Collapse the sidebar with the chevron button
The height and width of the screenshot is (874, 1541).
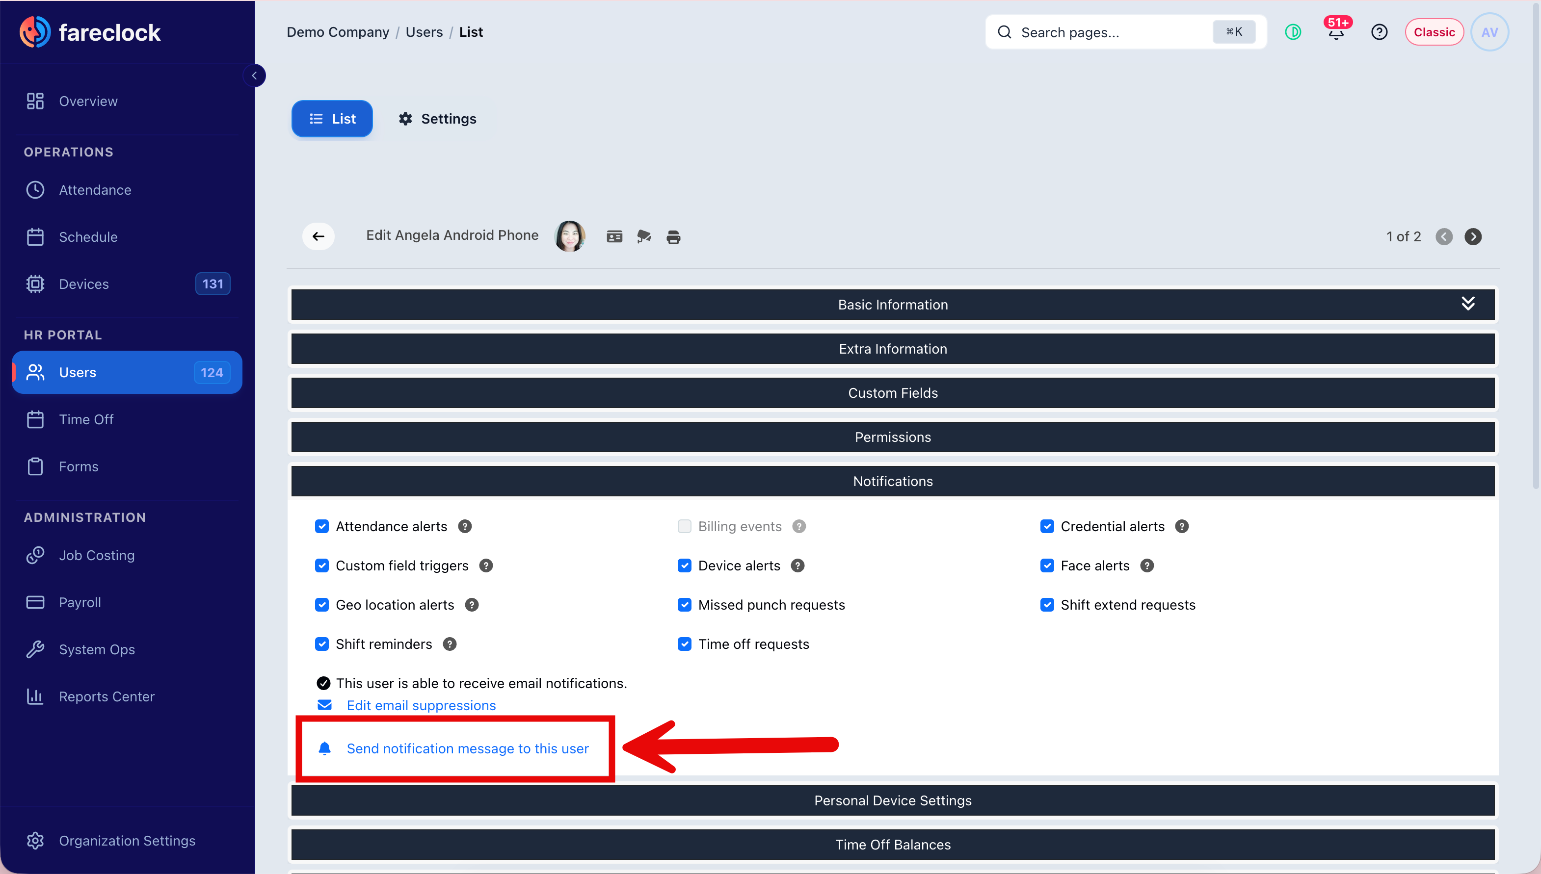[255, 76]
